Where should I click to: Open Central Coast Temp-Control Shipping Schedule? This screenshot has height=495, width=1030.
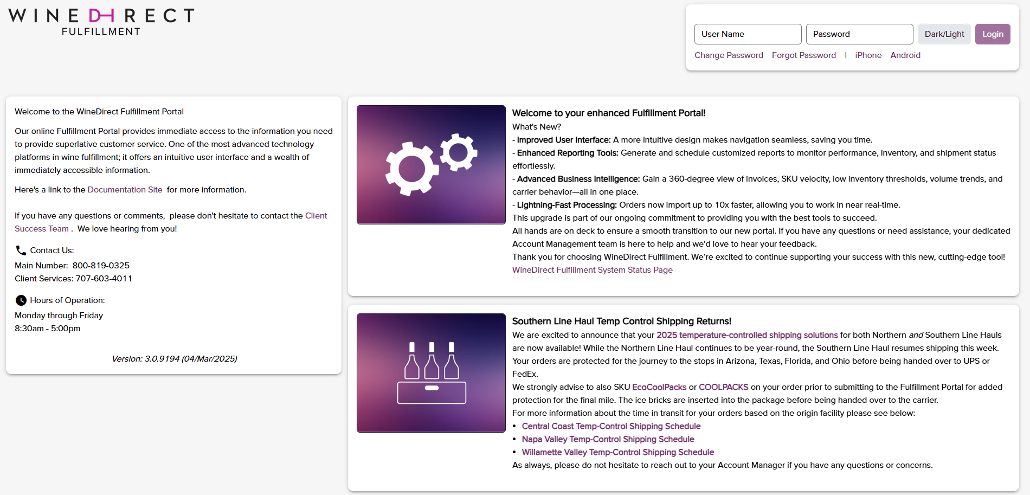(x=611, y=426)
